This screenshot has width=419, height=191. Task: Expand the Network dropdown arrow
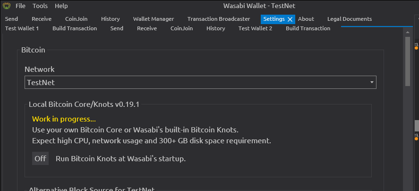(372, 82)
